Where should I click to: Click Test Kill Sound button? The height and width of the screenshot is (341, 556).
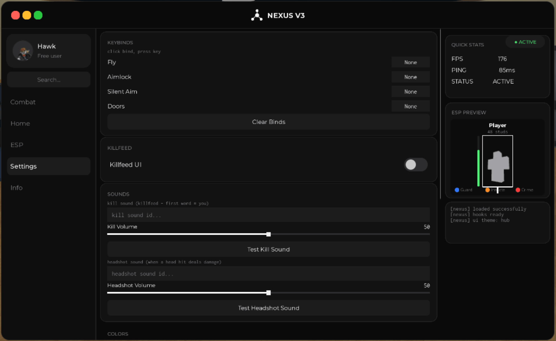click(268, 249)
